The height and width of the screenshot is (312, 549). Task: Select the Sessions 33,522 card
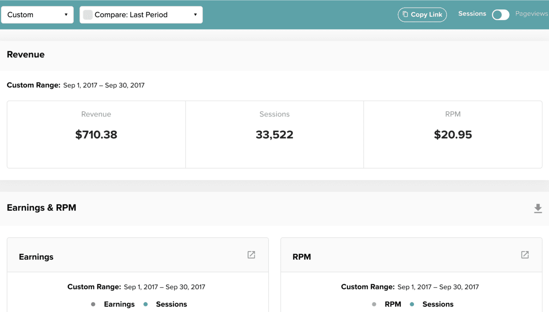274,135
